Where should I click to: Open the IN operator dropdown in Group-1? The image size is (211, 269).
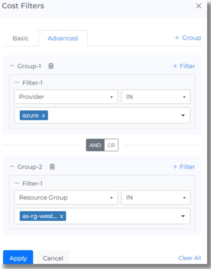(156, 97)
